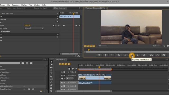
Task: Select the Ripple Edit tool
Action: 51,67
